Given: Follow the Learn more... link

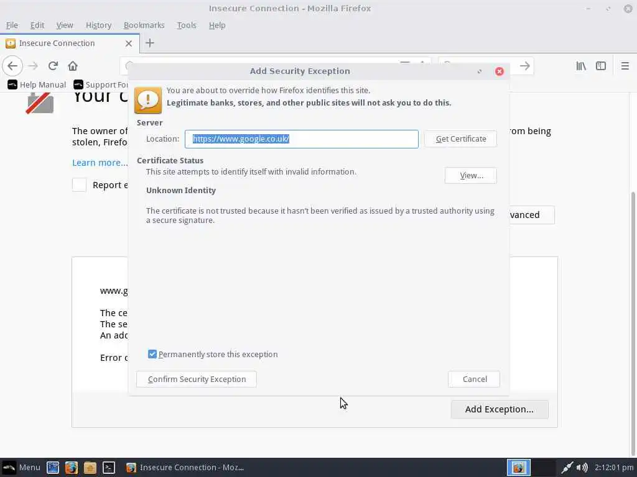Looking at the screenshot, I should coord(100,163).
